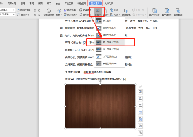This screenshot has width=193, height=137.
Task: Click the crop icon beside the image
Action: pos(140,105)
